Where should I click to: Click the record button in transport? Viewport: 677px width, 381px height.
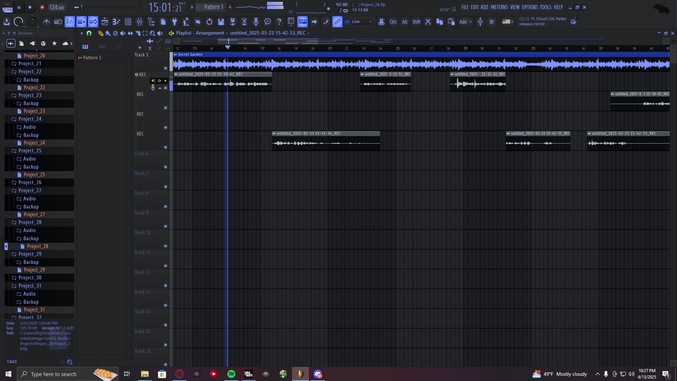pos(42,7)
